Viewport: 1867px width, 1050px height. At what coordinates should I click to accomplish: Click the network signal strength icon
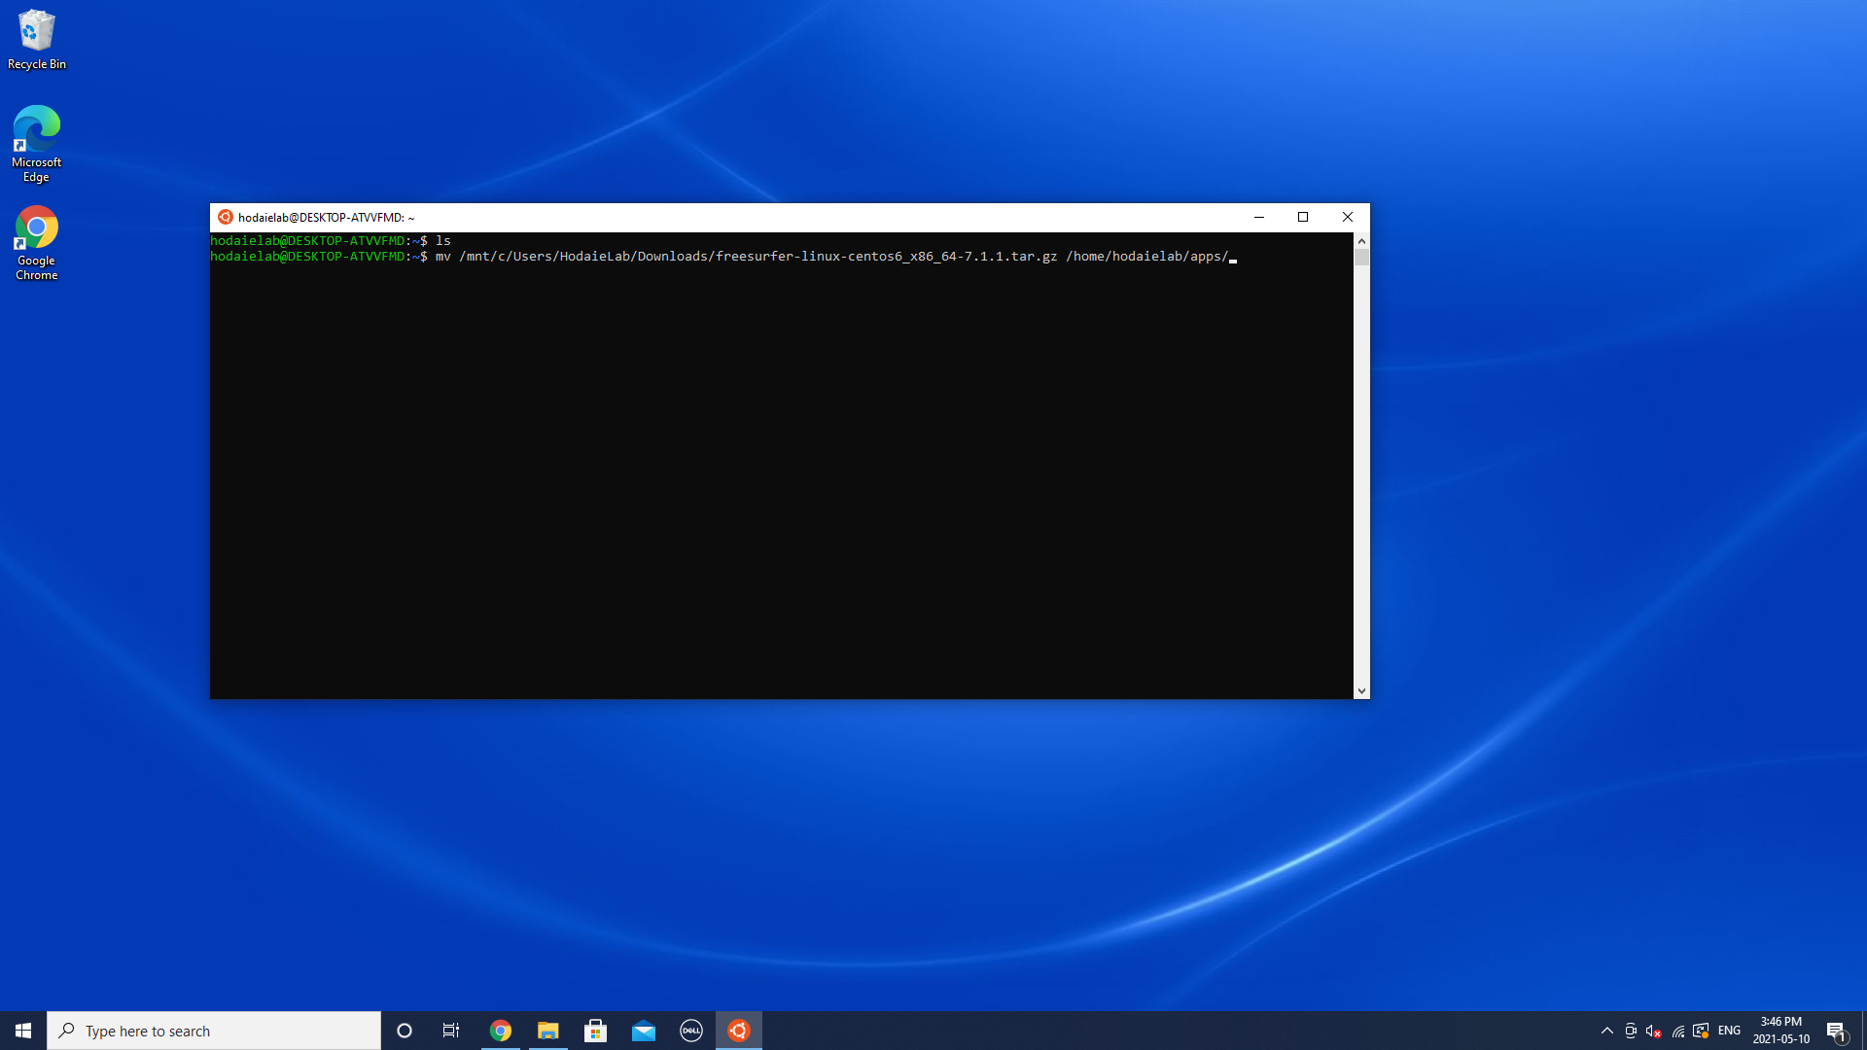tap(1677, 1030)
